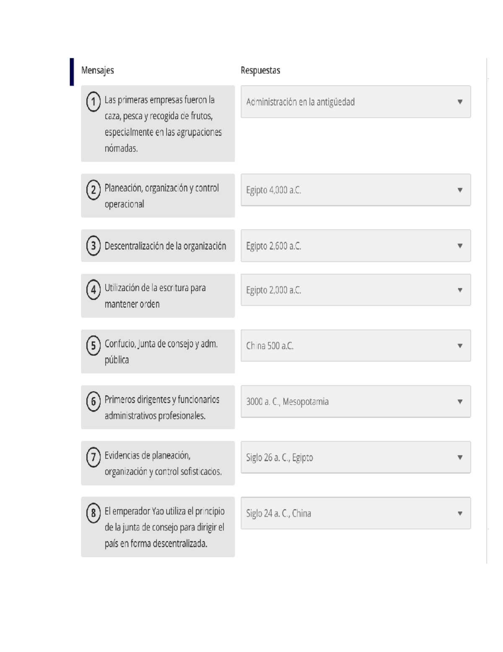This screenshot has height=652, width=503.
Task: Click the circled number 7 icon
Action: coord(93,457)
